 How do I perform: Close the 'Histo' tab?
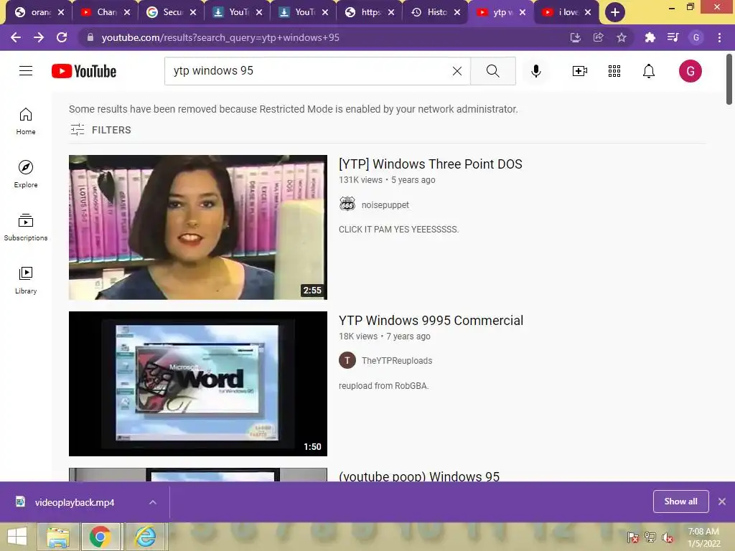457,12
